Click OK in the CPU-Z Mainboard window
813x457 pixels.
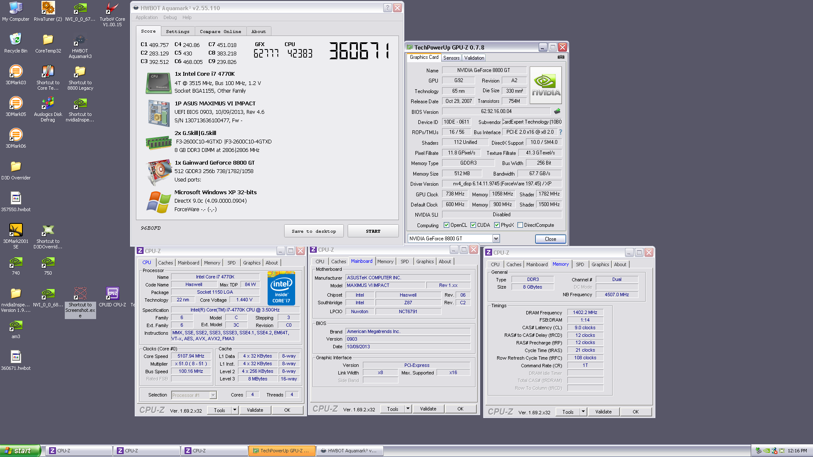[460, 409]
